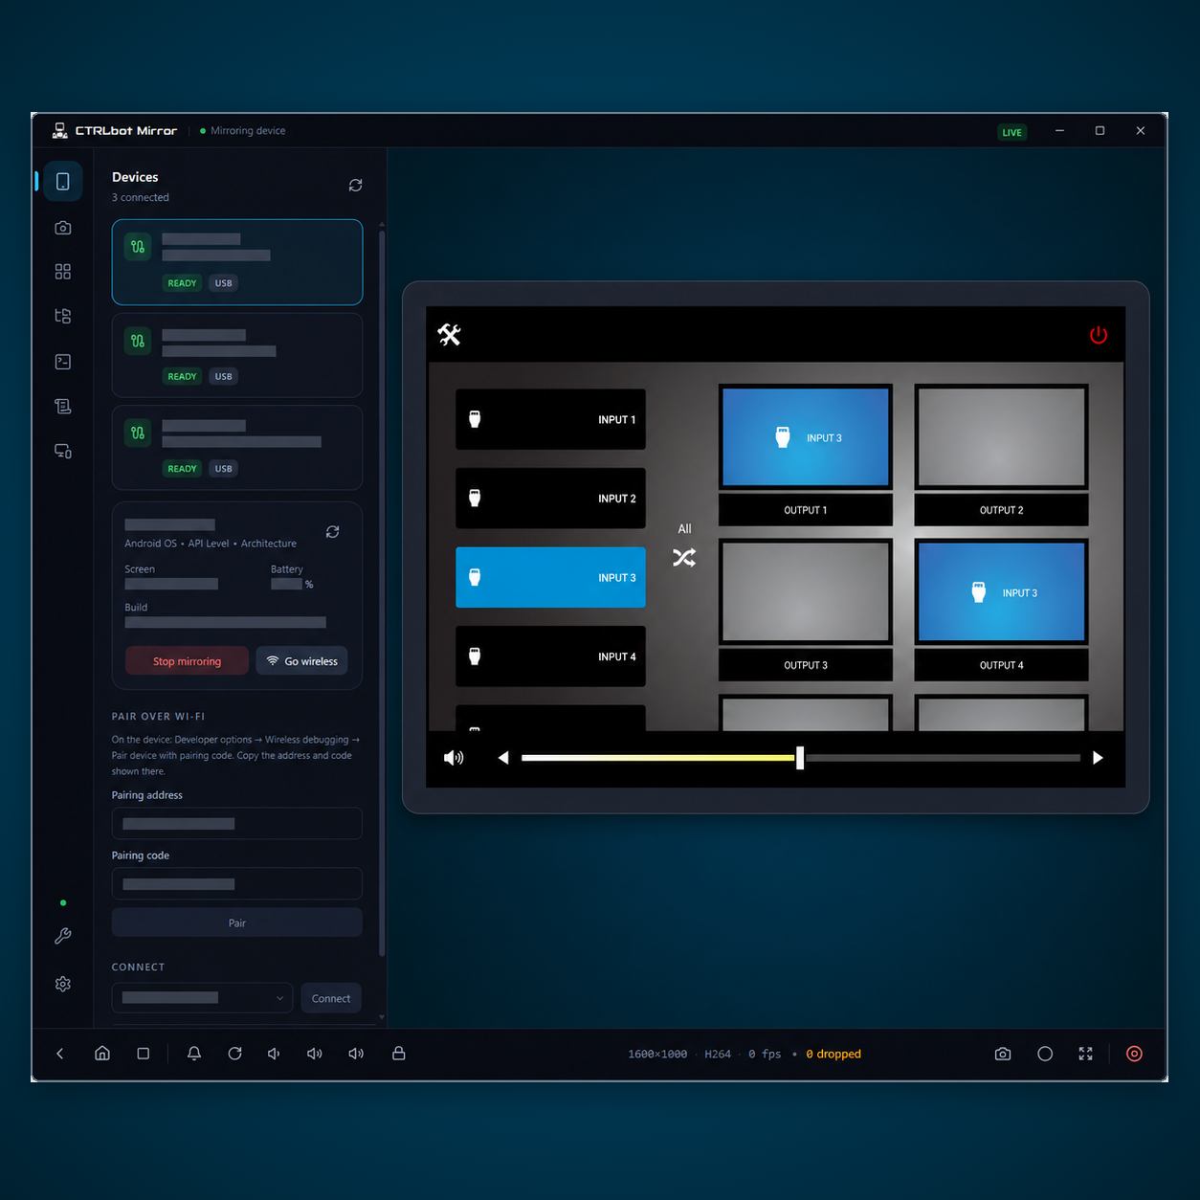Open the crossed tools icon in mirrored screen
Screen dimensions: 1200x1200
point(450,334)
